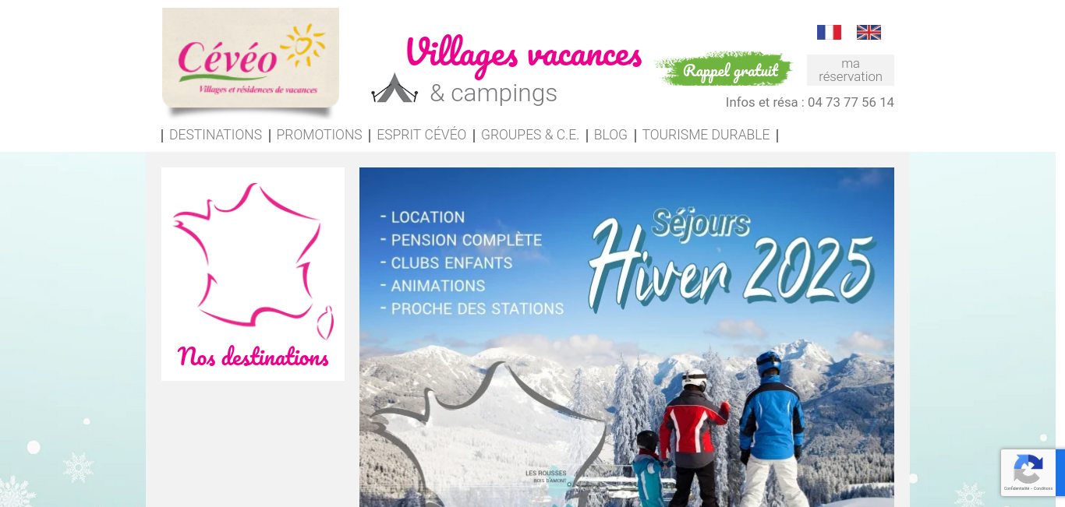
Task: Visit the BLOG page
Action: click(x=610, y=135)
